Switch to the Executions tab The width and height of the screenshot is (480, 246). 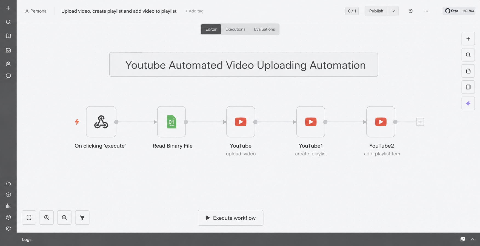click(235, 29)
